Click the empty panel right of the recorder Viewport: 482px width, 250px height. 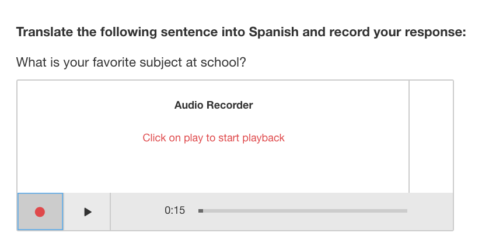coord(431,136)
